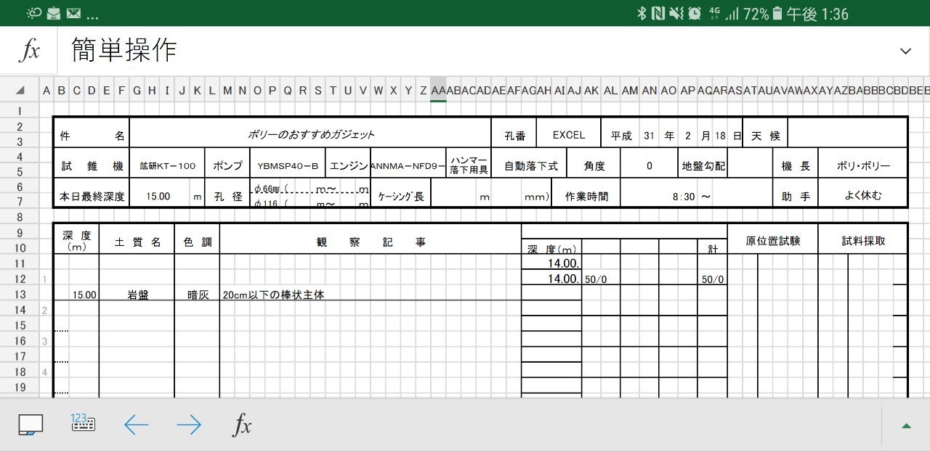Select column AA header
The height and width of the screenshot is (452, 930).
tap(438, 91)
